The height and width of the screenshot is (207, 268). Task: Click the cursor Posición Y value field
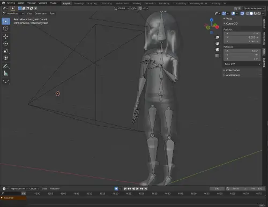pos(242,37)
